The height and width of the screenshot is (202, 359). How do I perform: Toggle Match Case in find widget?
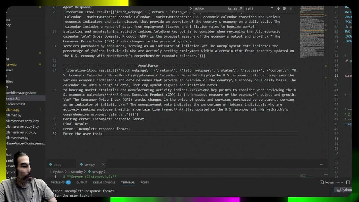230,9
